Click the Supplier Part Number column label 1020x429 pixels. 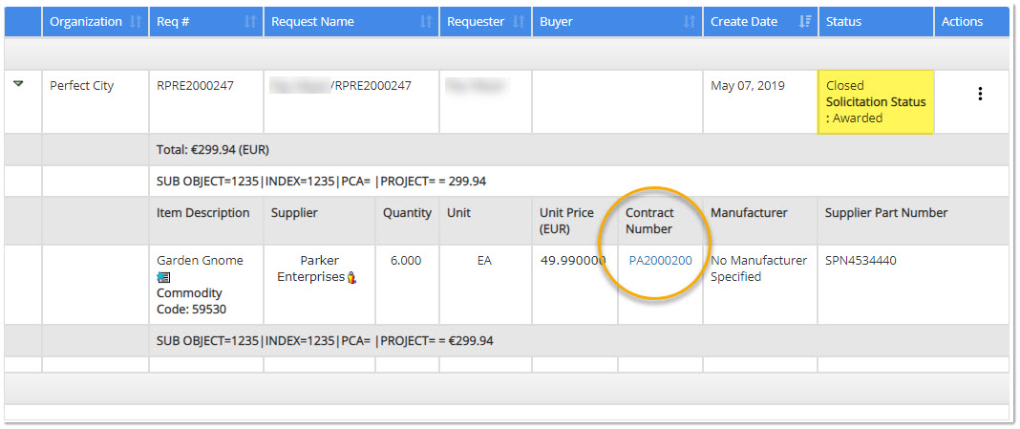(886, 213)
